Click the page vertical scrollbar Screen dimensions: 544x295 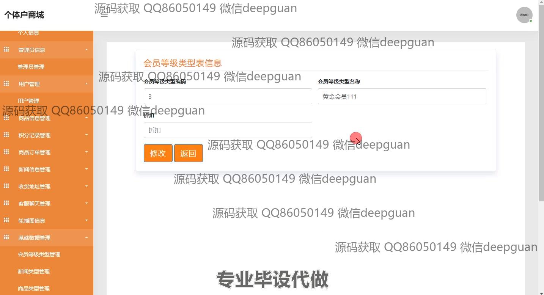[541, 147]
